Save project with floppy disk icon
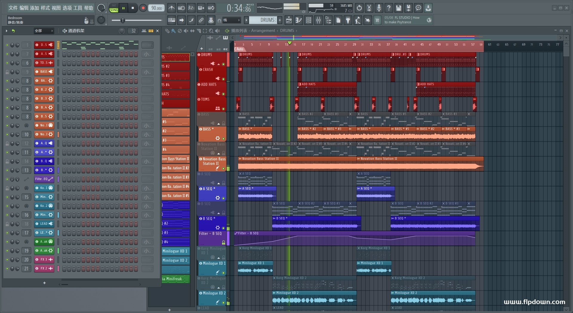Image resolution: width=573 pixels, height=313 pixels. coord(399,8)
